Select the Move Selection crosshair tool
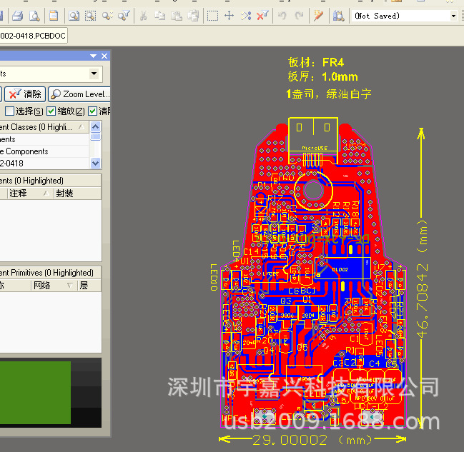The image size is (464, 452). coord(229,15)
